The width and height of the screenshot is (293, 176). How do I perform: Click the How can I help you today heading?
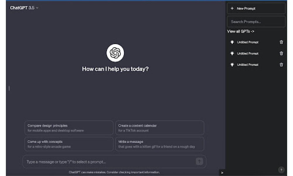point(115,69)
